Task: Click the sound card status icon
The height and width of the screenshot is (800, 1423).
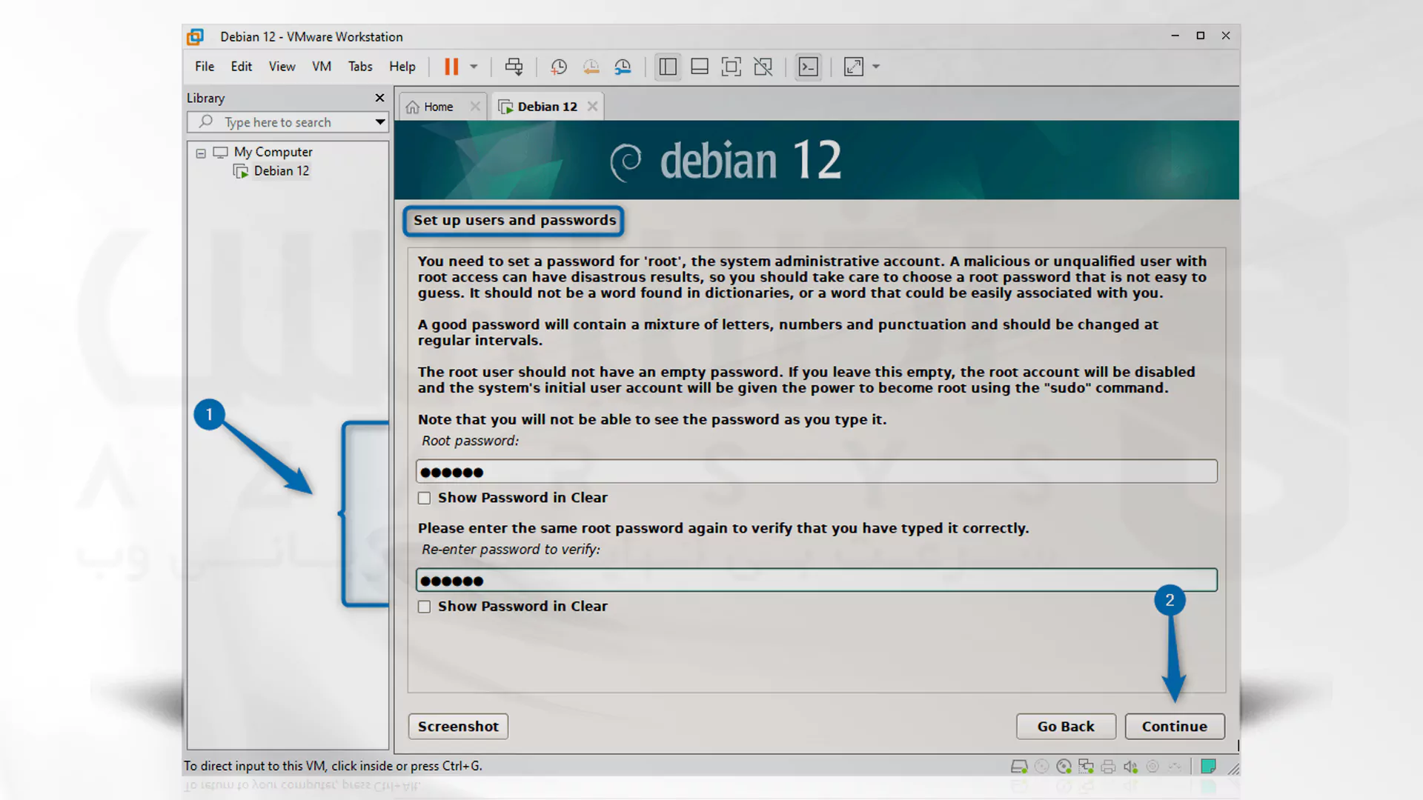Action: click(1130, 767)
